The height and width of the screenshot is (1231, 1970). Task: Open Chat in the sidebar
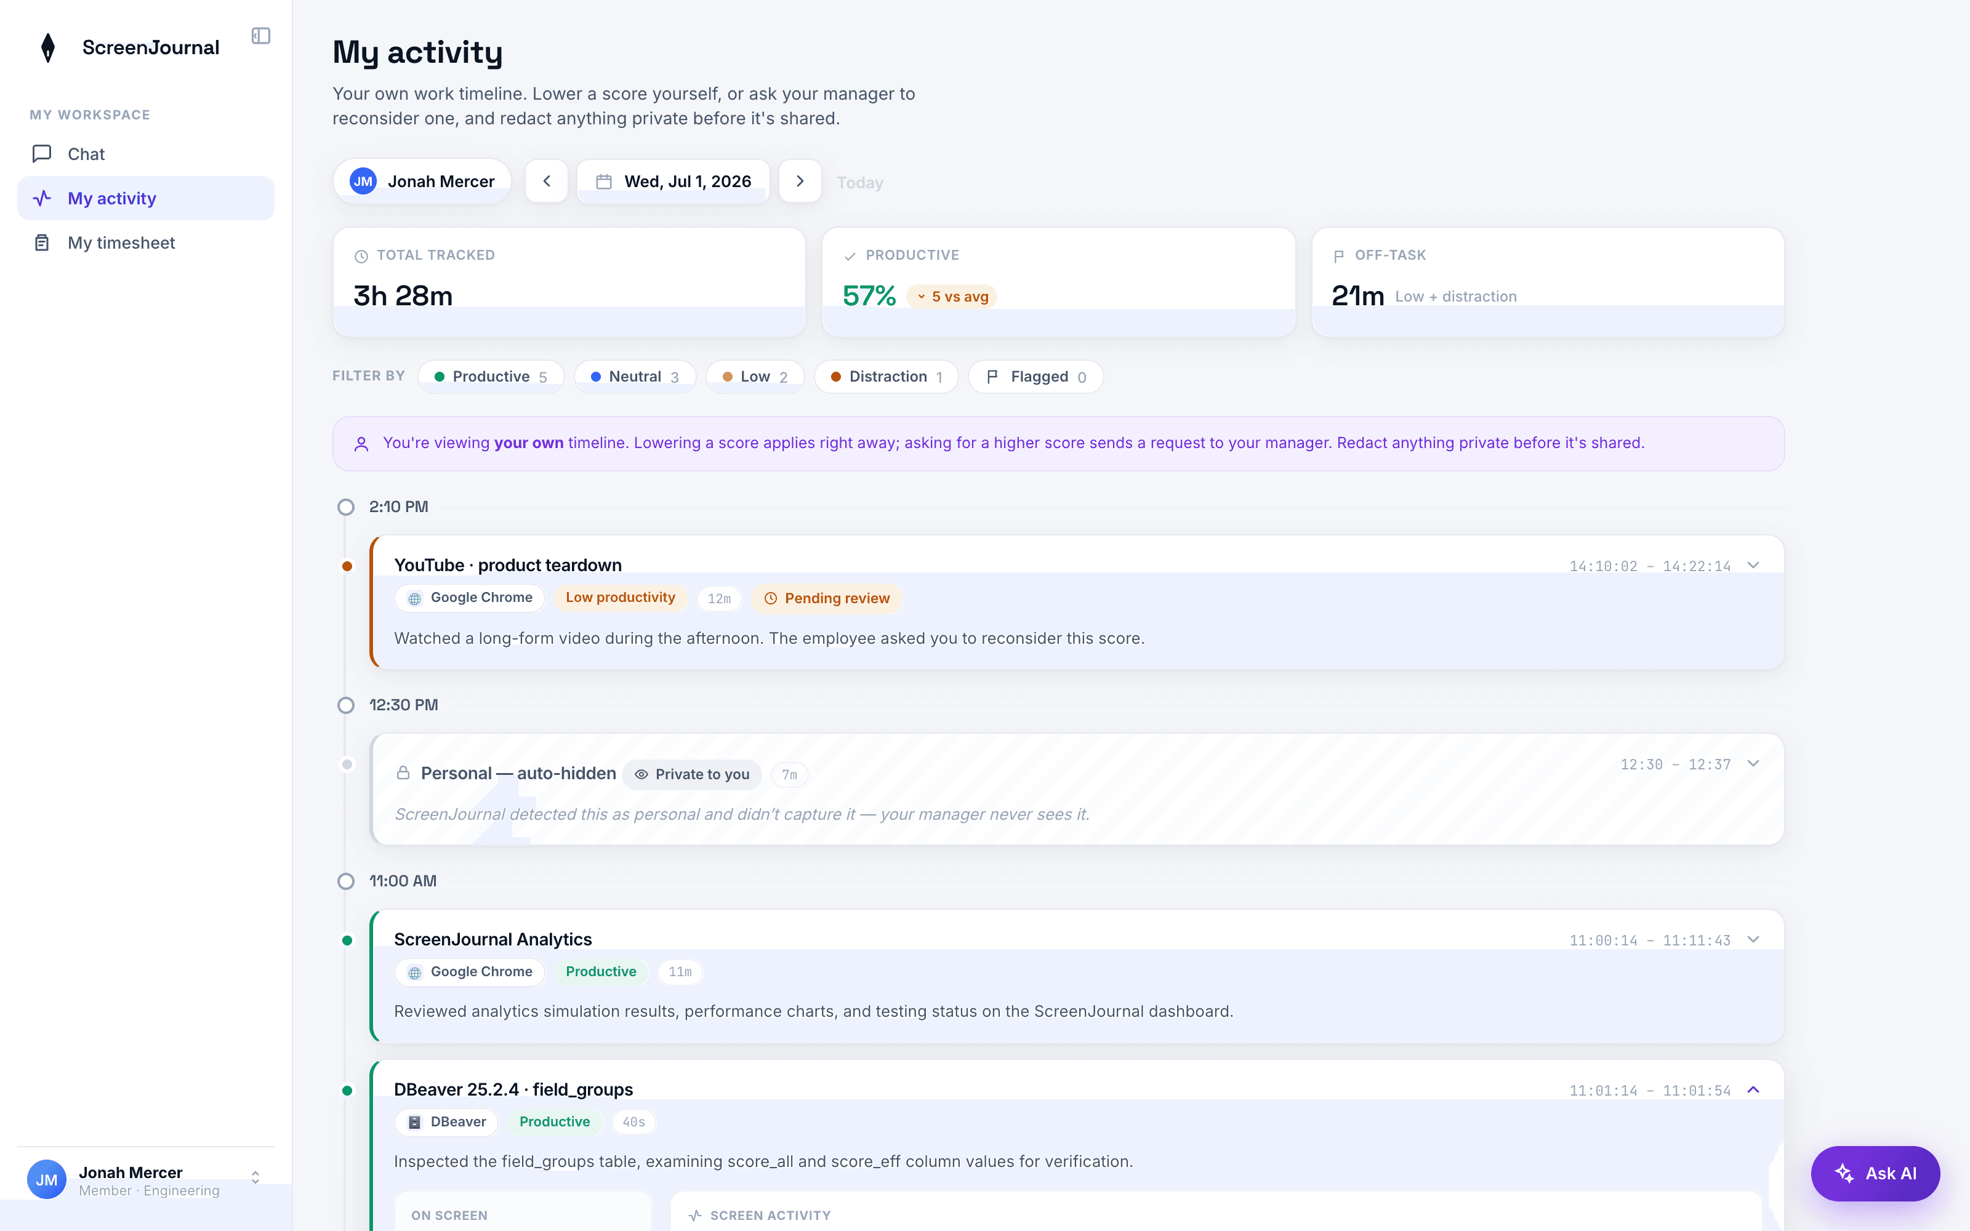pos(146,154)
